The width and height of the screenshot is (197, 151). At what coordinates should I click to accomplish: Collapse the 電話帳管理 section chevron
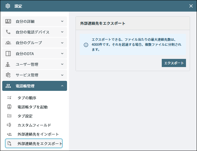[62, 86]
